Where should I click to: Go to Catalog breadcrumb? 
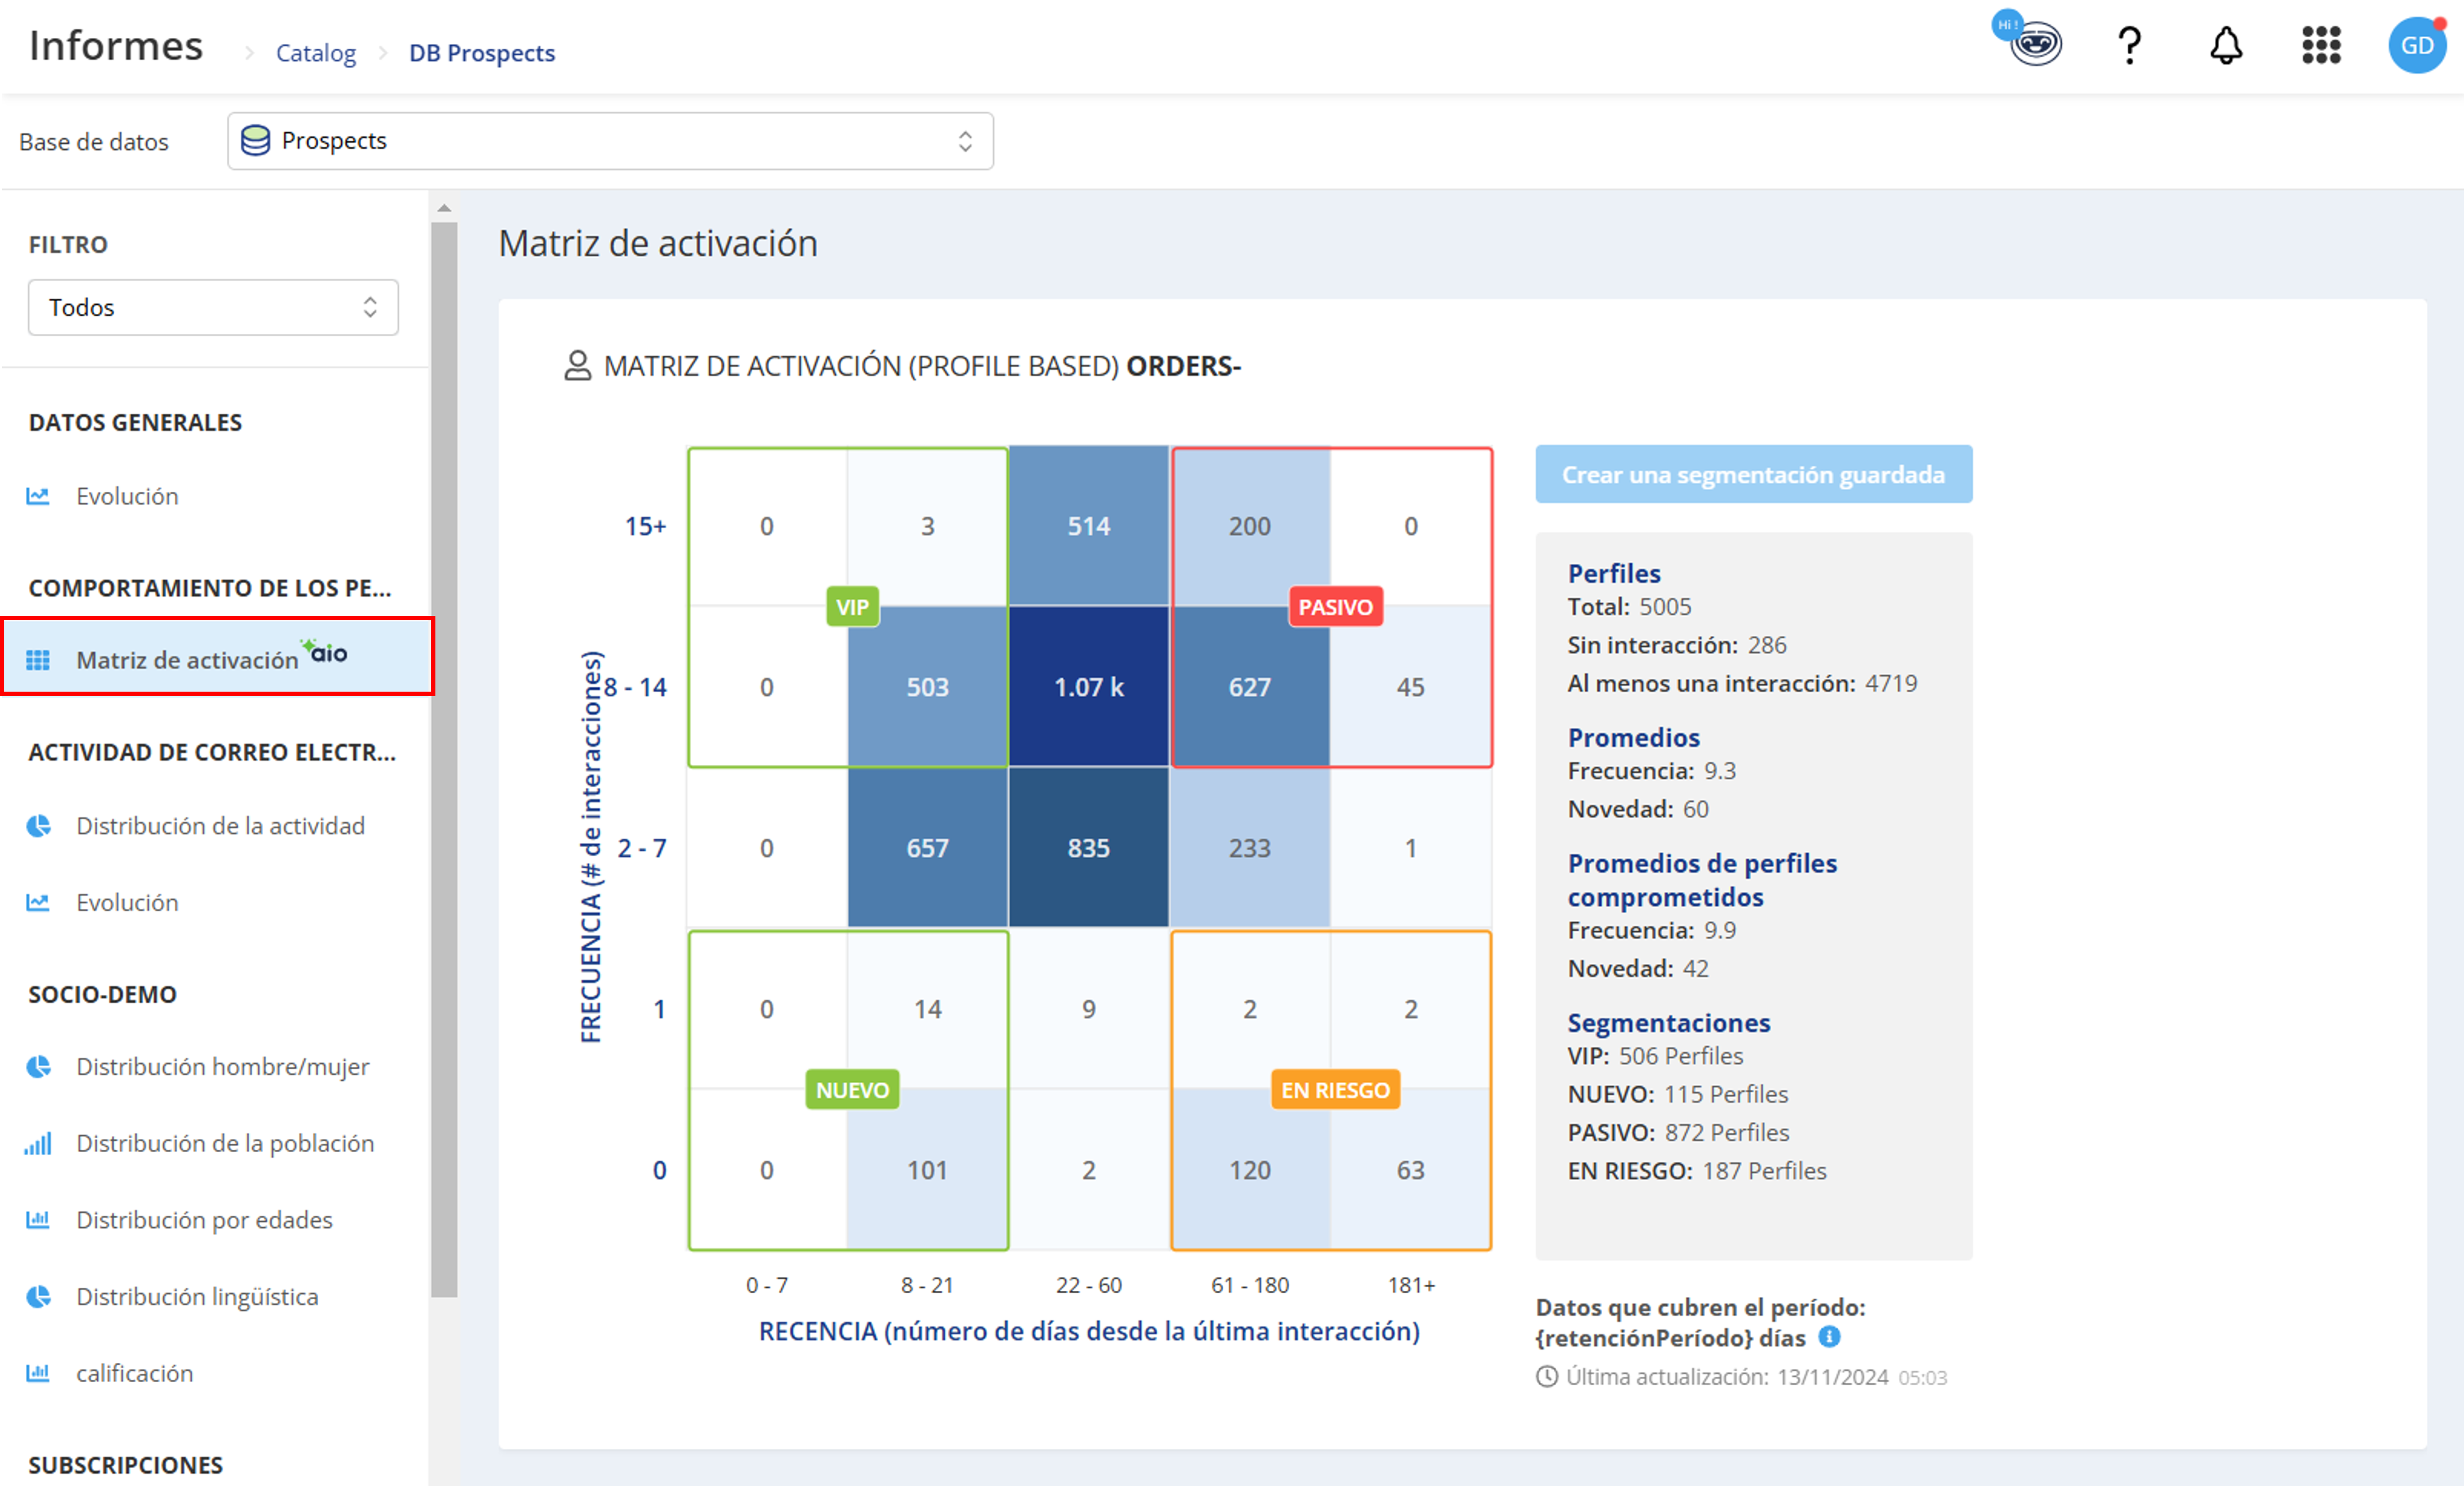point(316,53)
